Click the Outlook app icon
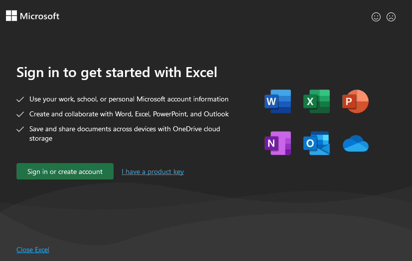The height and width of the screenshot is (261, 412). pos(317,143)
